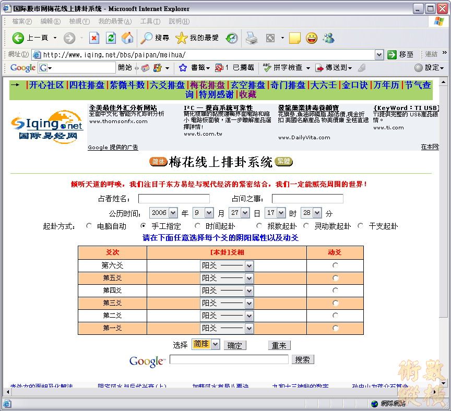Stop loading the page with the red X icon
Screen dimensions: 451x411
[94, 38]
